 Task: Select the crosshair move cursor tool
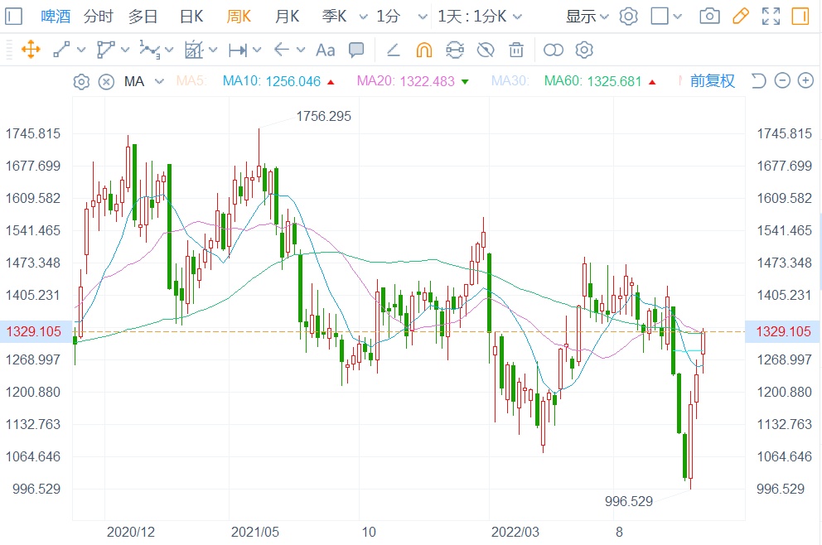pos(31,50)
